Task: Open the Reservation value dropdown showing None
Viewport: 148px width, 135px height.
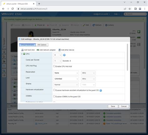Action: (x=66, y=73)
